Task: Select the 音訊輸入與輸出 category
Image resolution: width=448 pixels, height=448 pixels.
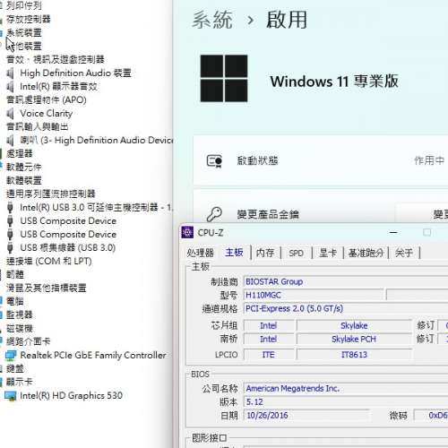Action: click(x=38, y=126)
